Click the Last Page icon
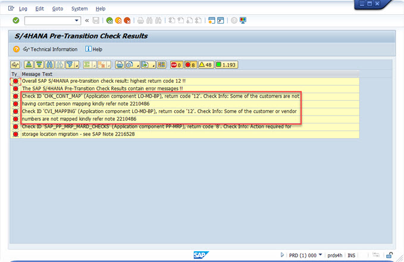Viewport: 404px width, 262px height. point(198,20)
